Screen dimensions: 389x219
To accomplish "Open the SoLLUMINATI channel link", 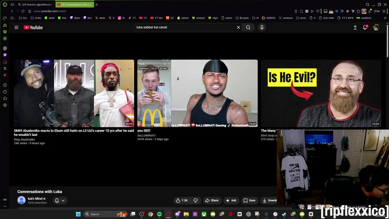I will coord(146,135).
